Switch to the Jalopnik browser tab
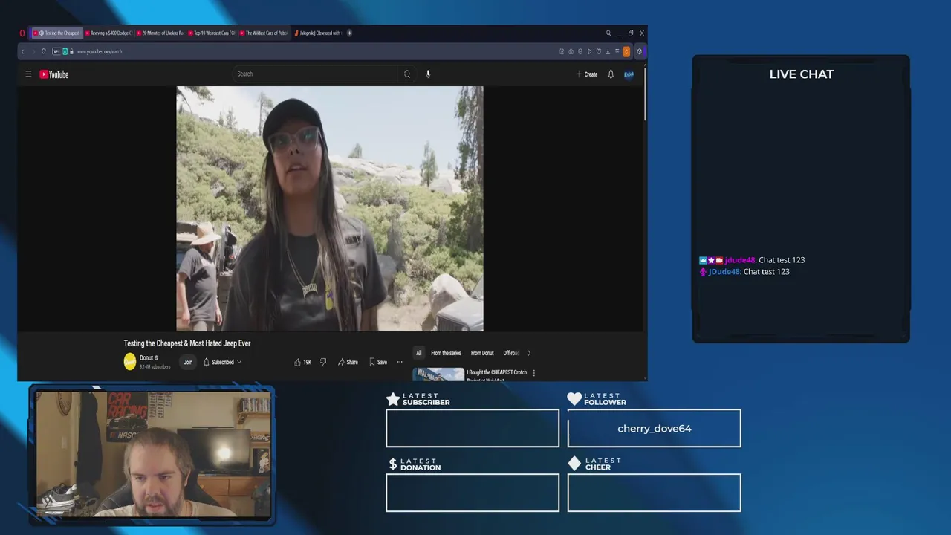The image size is (951, 535). [318, 33]
